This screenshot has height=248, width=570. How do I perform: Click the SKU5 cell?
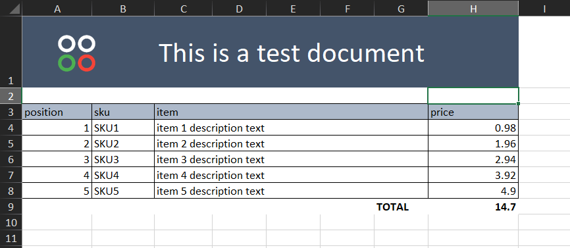click(123, 191)
